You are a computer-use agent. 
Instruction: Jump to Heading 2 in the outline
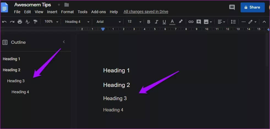point(12,70)
